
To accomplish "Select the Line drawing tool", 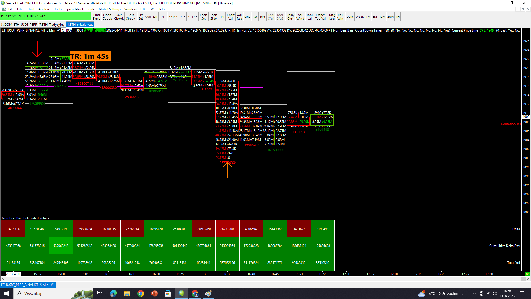I will [247, 17].
